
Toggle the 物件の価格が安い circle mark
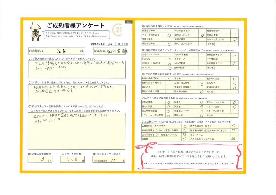(169, 79)
